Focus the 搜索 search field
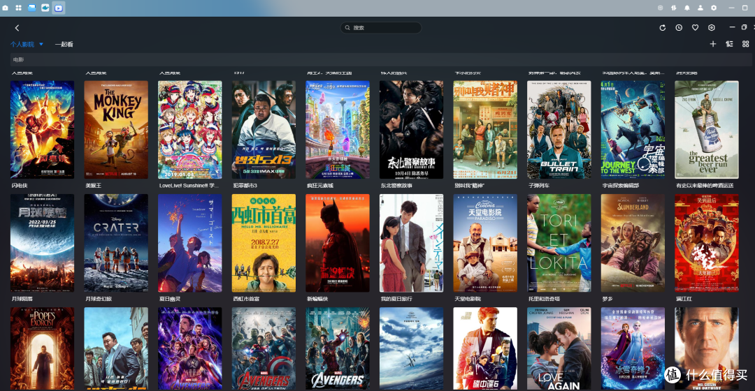Image resolution: width=755 pixels, height=391 pixels. point(381,28)
